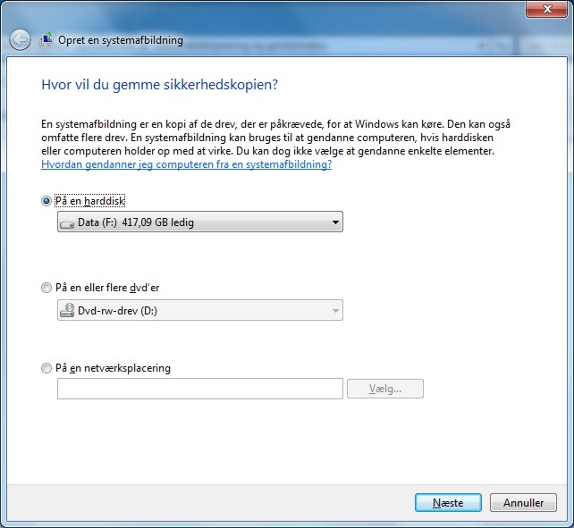Click the disabled Vælg... button
574x528 pixels.
click(385, 389)
